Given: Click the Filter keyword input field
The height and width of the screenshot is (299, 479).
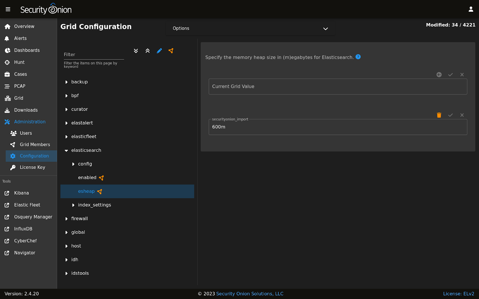Looking at the screenshot, I should click(94, 54).
